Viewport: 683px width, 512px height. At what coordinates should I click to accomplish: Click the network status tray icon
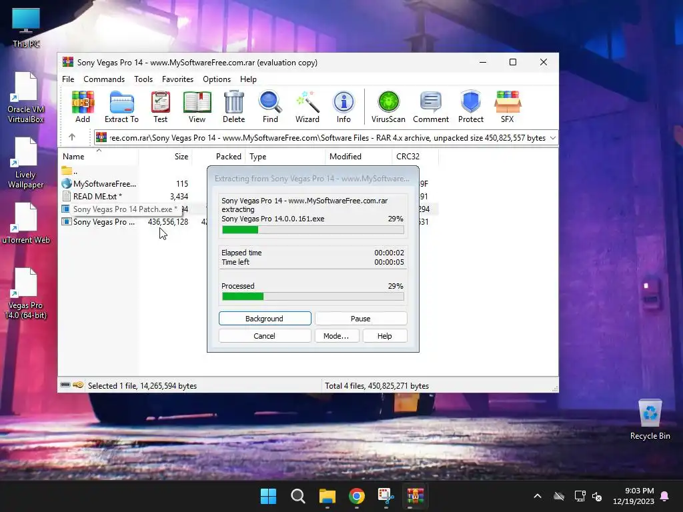pyautogui.click(x=580, y=496)
